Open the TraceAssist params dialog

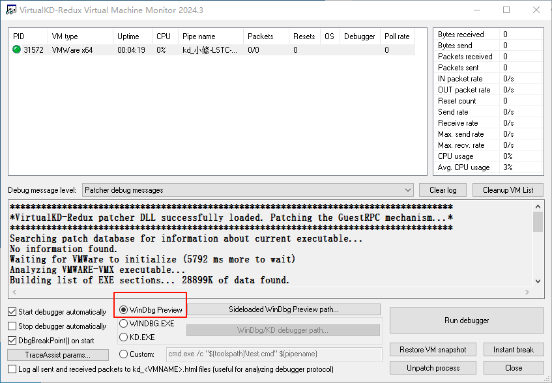[x=58, y=355]
